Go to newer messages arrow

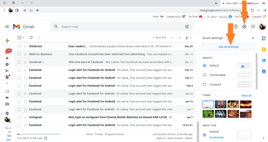(172, 38)
